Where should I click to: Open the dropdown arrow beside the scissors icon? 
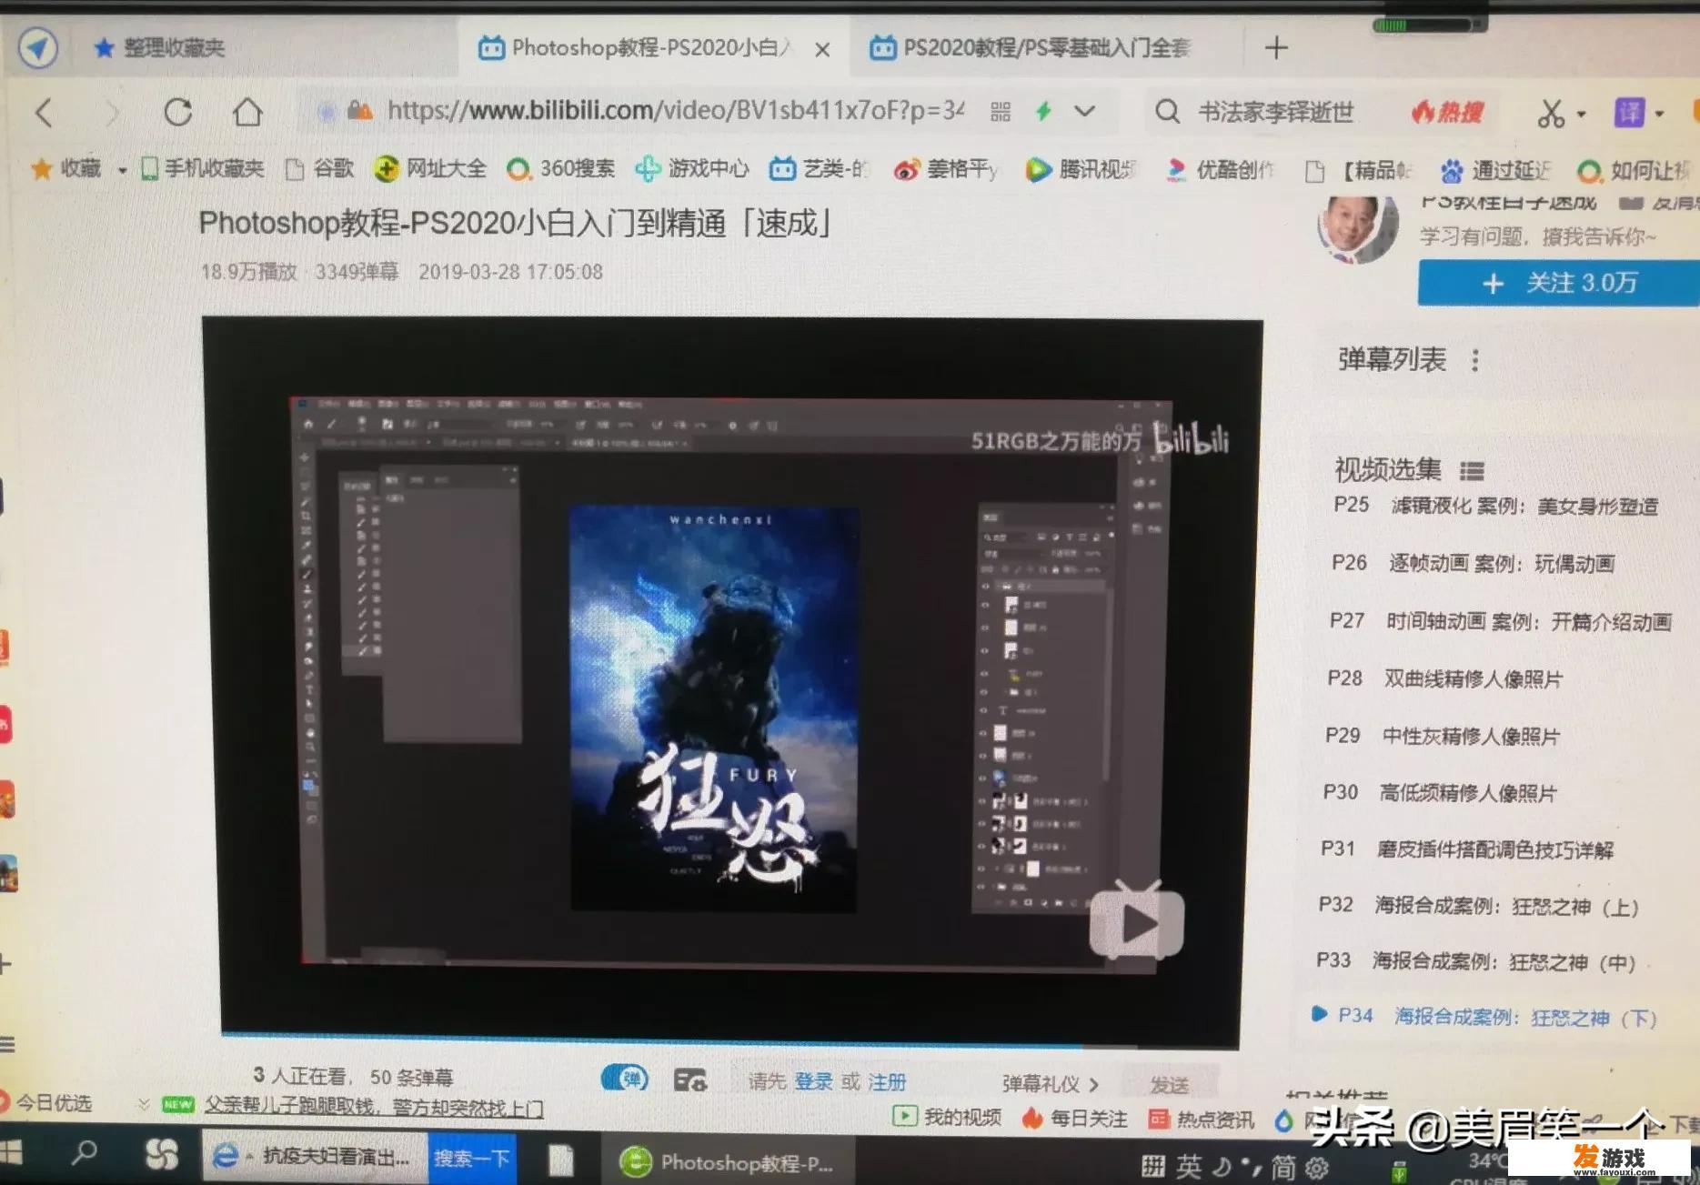pos(1581,115)
